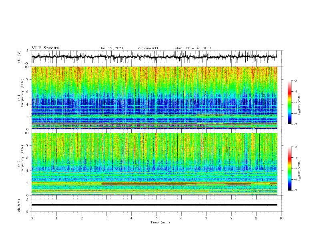This screenshot has width=317, height=245.
Task: Click the time axis tick label '0'
Action: click(32, 218)
